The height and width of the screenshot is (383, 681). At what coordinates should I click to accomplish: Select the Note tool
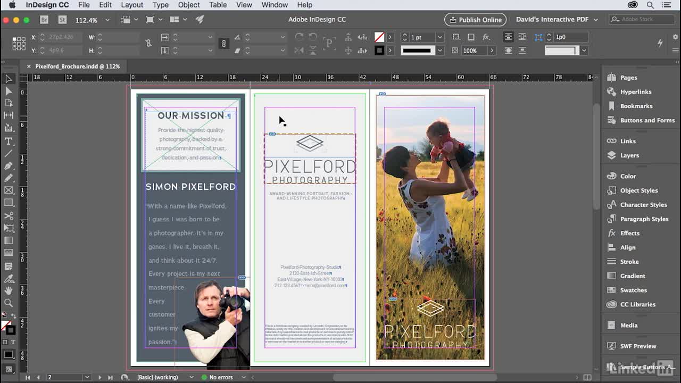9,265
